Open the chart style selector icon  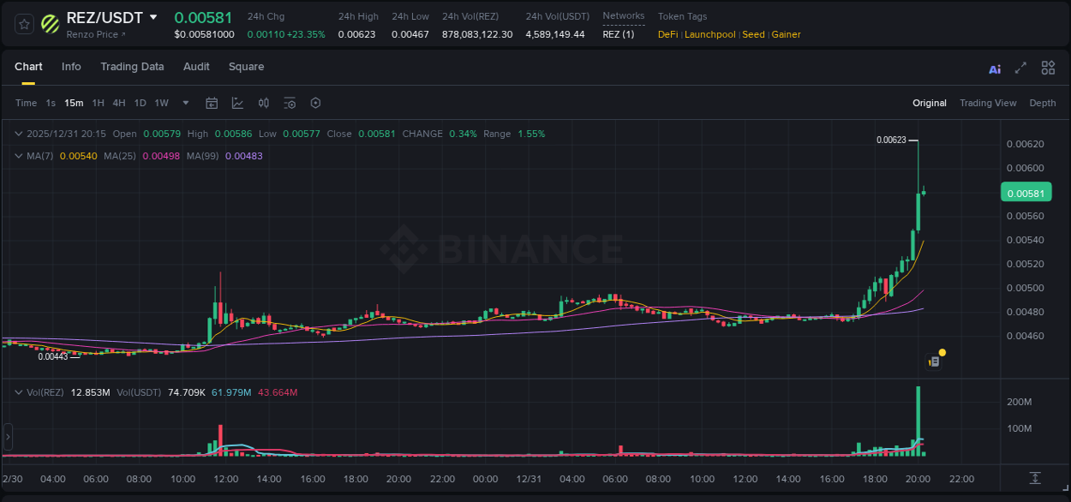236,103
